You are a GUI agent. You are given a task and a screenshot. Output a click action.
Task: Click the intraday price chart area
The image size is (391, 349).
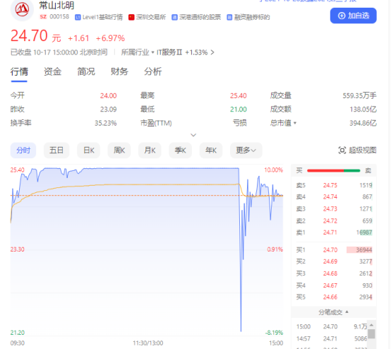coord(147,251)
